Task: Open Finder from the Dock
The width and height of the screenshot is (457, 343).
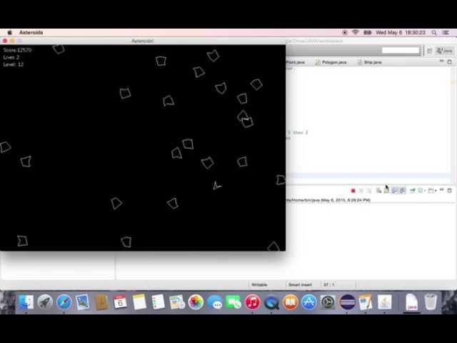Action: [26, 302]
